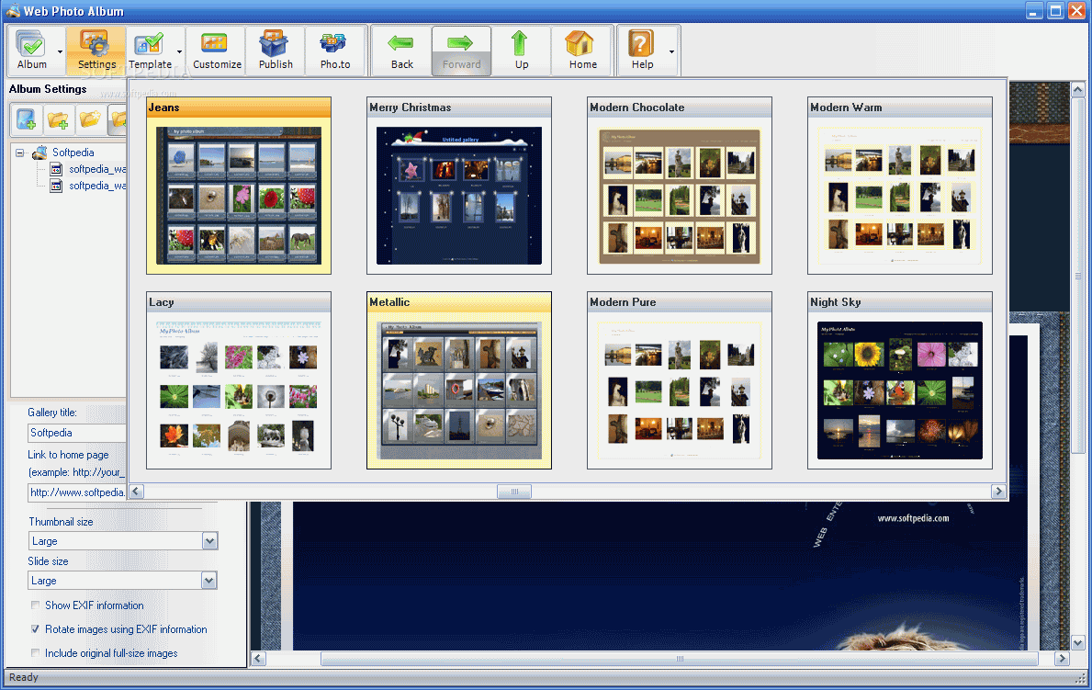Click the preview horizontal scrollbar left arrow
Viewport: 1092px width, 690px height.
click(x=258, y=658)
